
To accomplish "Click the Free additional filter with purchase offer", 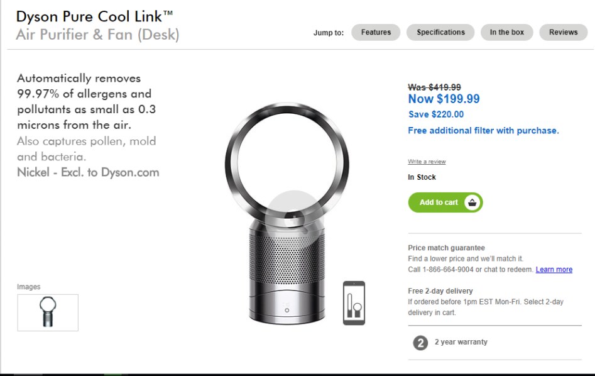I will 483,131.
